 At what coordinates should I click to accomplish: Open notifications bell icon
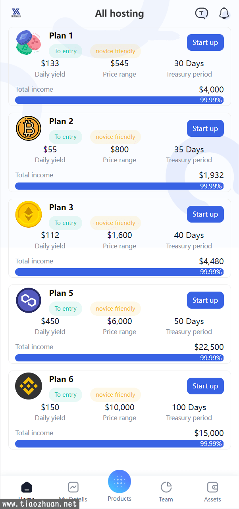coord(224,13)
